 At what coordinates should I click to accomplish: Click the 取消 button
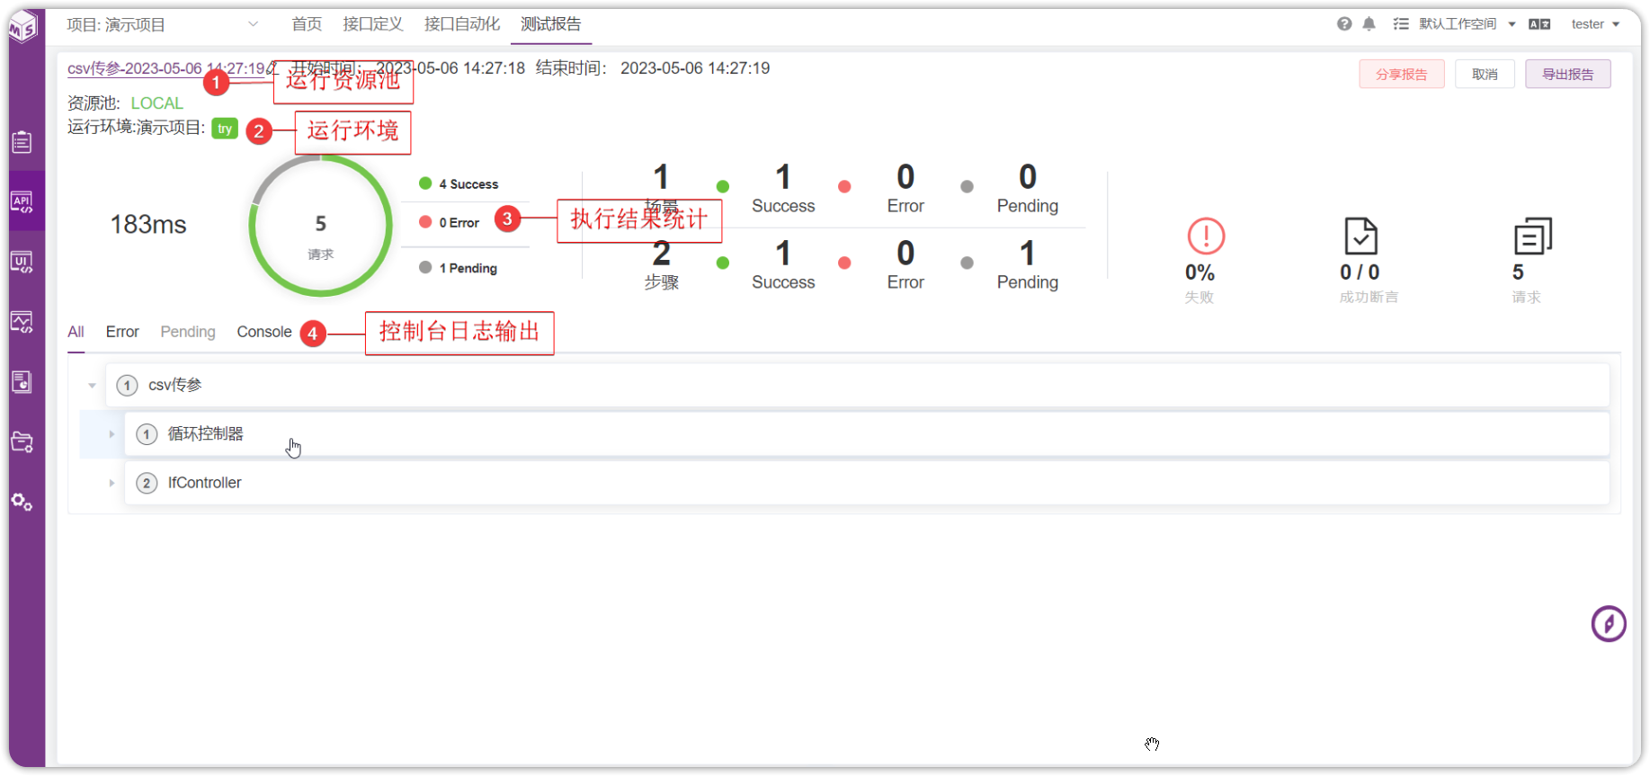tap(1485, 74)
